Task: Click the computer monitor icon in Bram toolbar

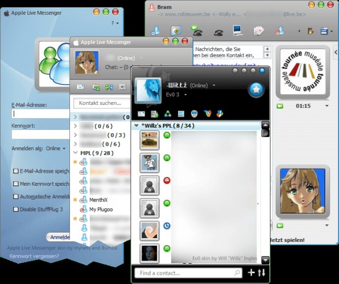Action: [x=238, y=31]
